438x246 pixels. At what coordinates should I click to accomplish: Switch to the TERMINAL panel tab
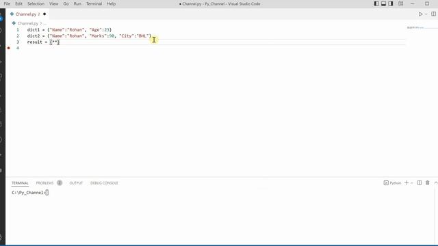pos(20,183)
